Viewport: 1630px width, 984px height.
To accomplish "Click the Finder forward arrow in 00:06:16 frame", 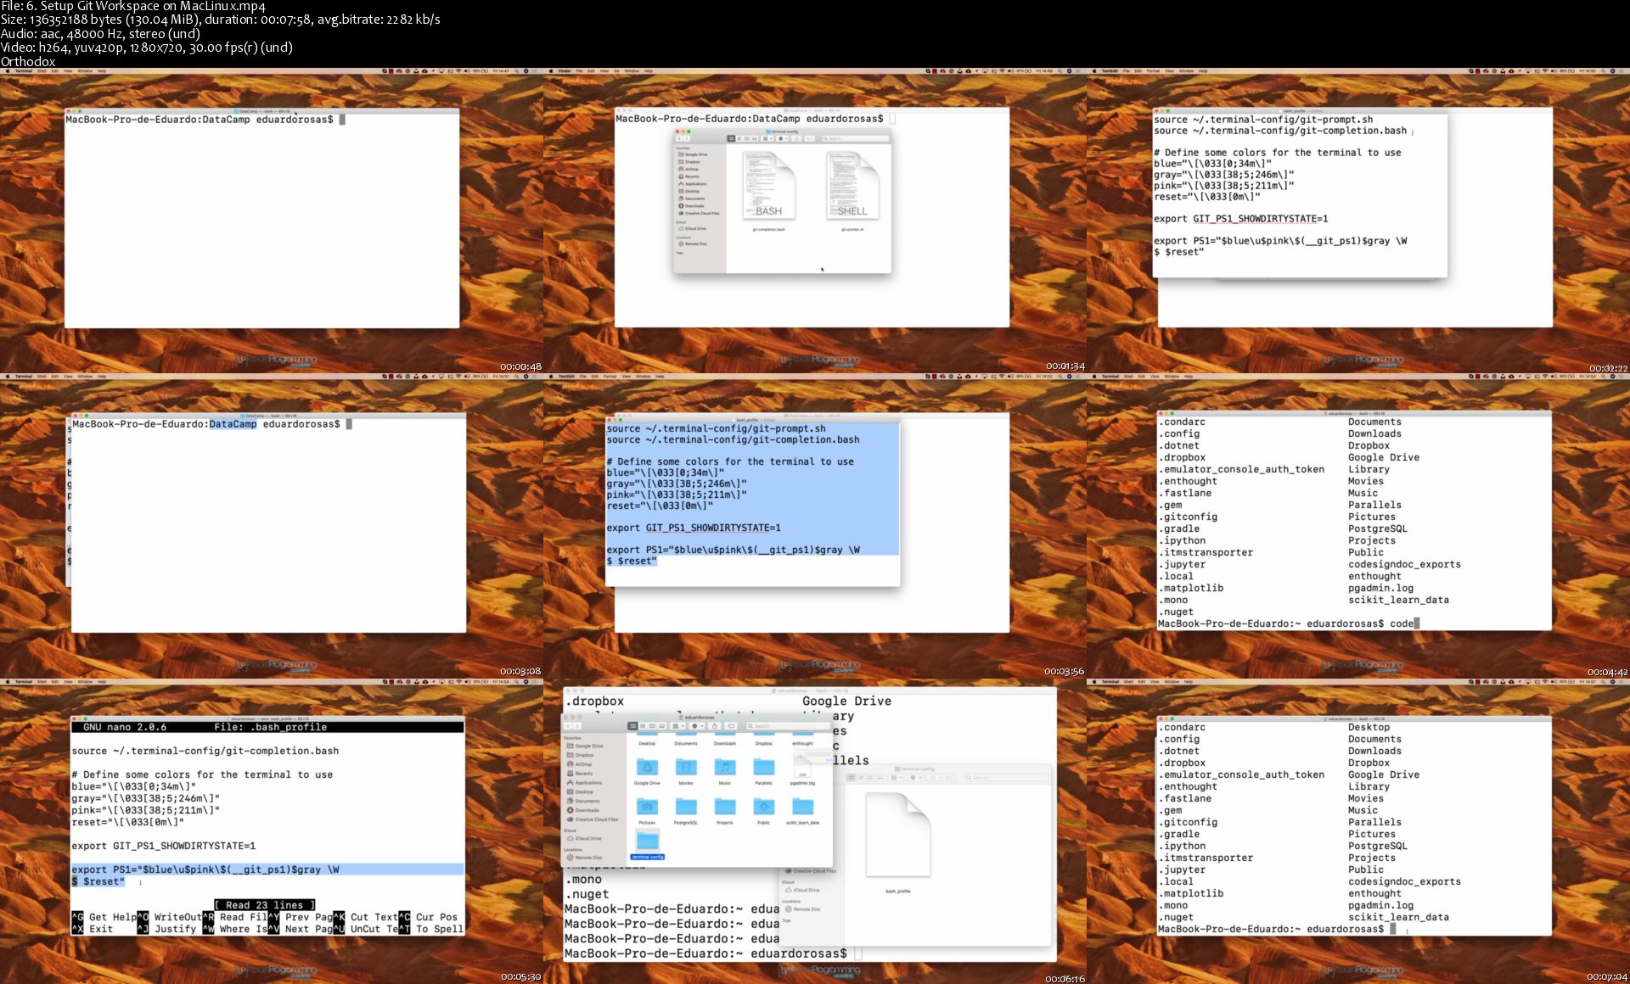I will click(577, 726).
